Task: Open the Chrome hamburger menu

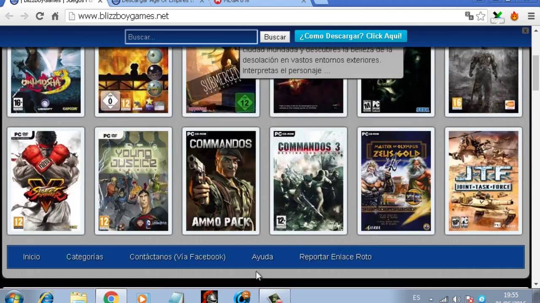Action: (531, 16)
